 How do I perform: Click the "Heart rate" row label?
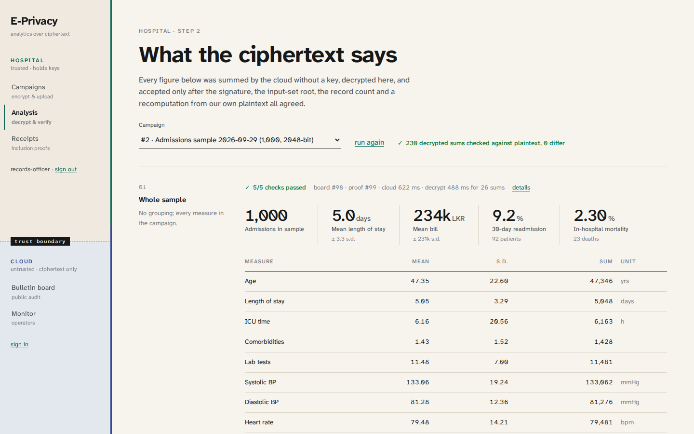259,422
